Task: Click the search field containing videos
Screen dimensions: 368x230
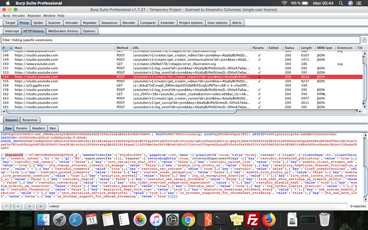Action: 197,207
